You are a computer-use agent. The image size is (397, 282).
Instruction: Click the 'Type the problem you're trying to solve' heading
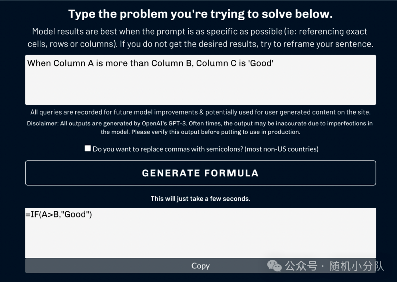(201, 14)
